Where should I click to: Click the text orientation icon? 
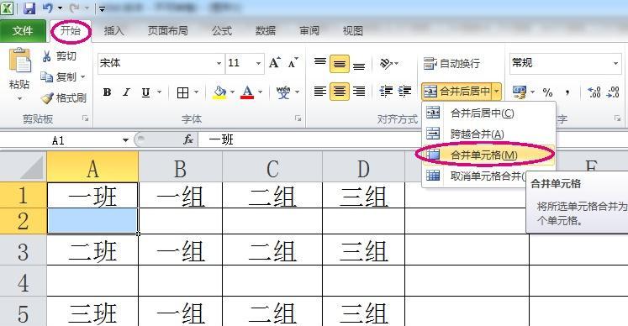(386, 63)
